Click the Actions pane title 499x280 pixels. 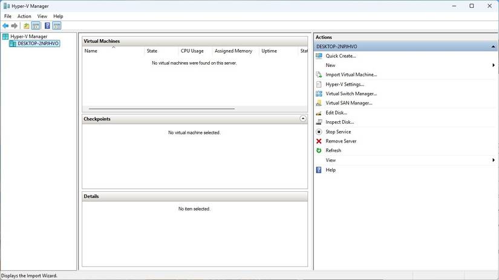[324, 37]
